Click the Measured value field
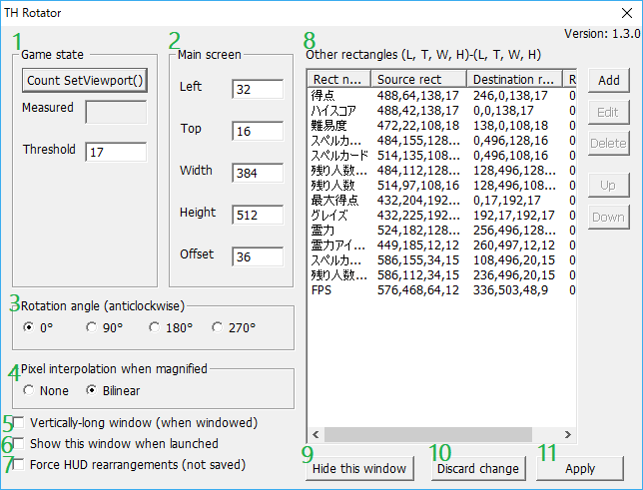The height and width of the screenshot is (490, 643). (x=116, y=112)
